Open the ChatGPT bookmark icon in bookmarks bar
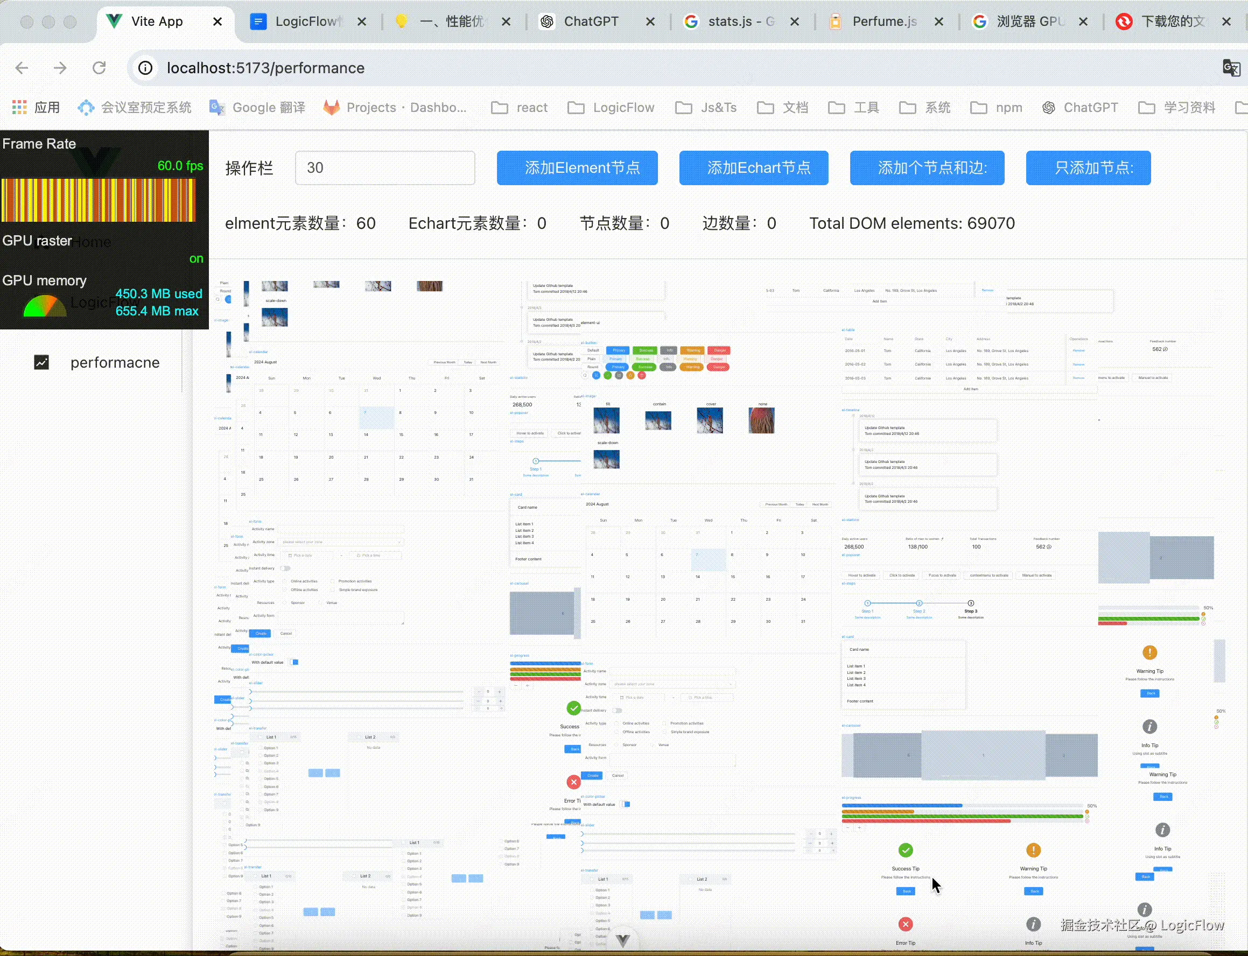 click(x=1048, y=108)
